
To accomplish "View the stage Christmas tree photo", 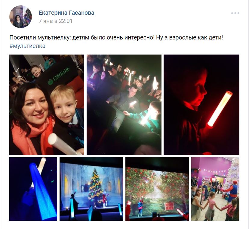I will click(91, 189).
